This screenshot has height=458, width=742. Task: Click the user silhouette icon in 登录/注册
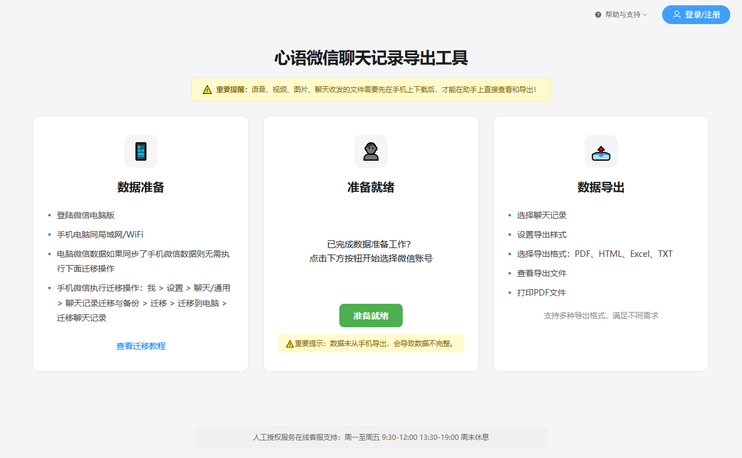click(677, 15)
